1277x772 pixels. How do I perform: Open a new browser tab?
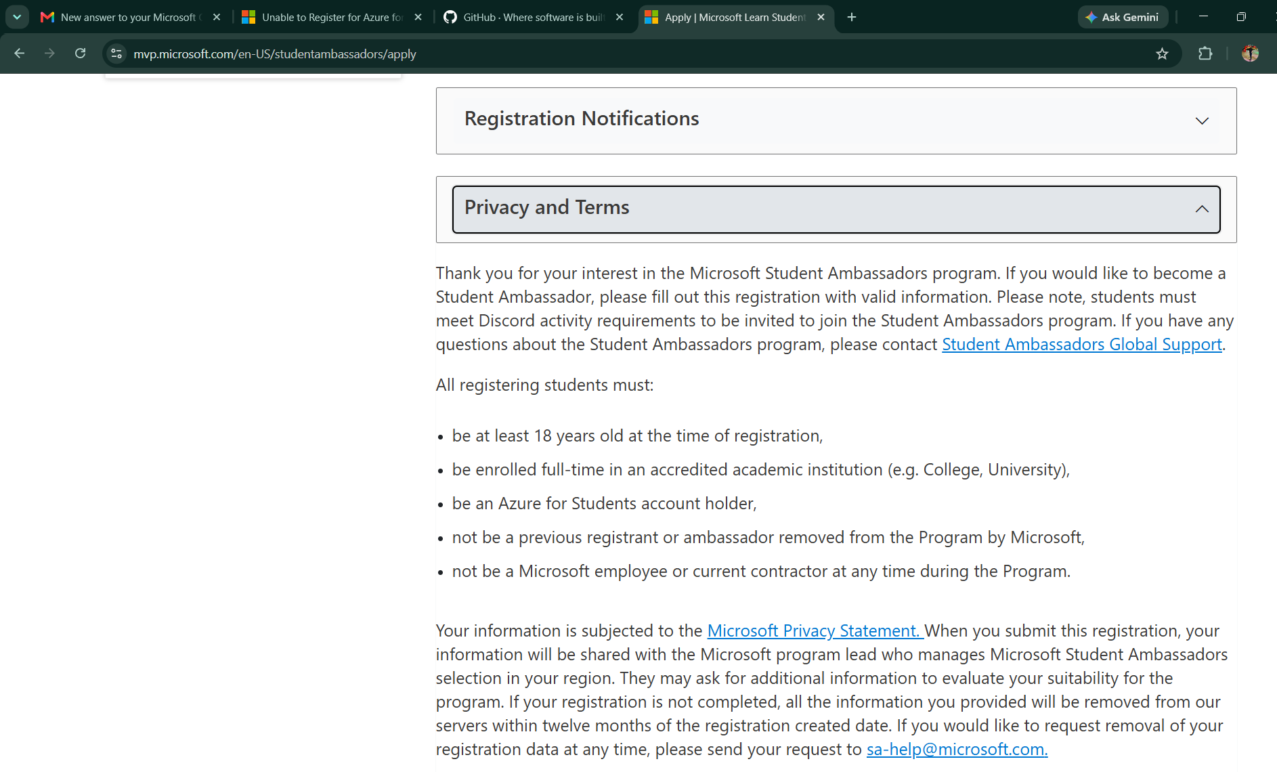point(852,17)
